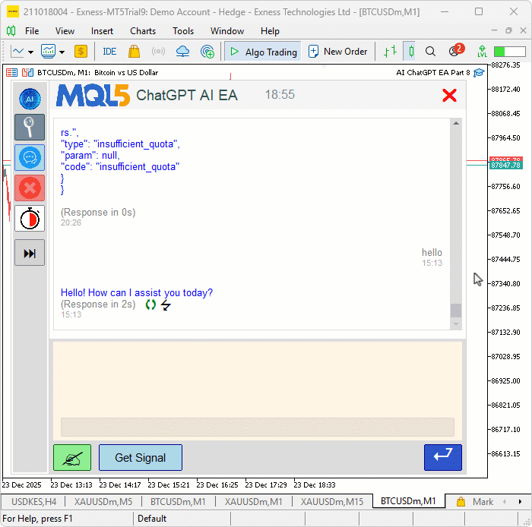Click the MQL5 logo in panel header
Viewport: 532px width, 527px height.
click(x=93, y=95)
